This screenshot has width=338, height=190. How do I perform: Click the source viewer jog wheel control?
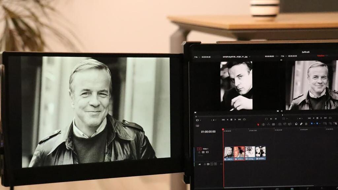[214, 120]
